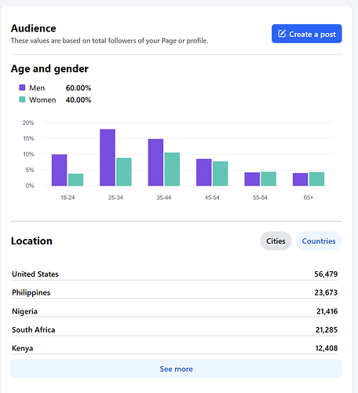Open See more locations

pos(176,369)
